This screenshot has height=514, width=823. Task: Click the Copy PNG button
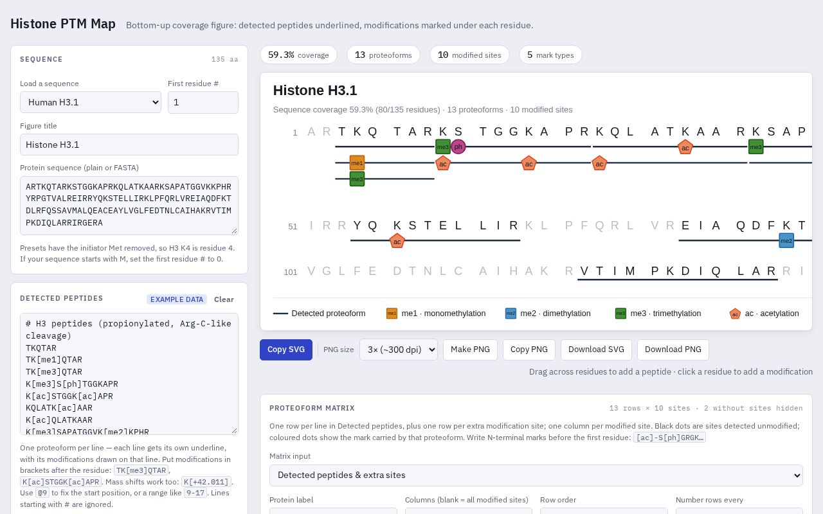pyautogui.click(x=529, y=350)
